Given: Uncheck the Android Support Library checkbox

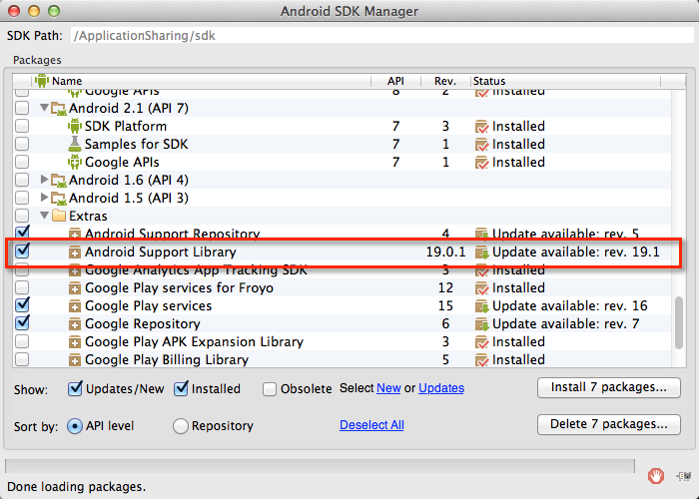Looking at the screenshot, I should click(22, 251).
